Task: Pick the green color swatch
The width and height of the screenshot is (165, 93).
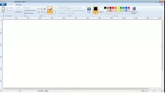Action: click(121, 8)
